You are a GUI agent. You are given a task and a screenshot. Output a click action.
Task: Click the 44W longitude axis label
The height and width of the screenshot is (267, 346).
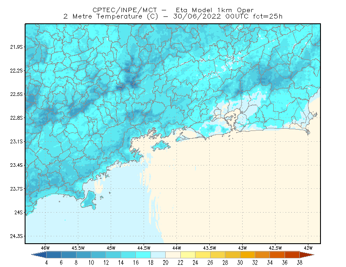tap(176, 248)
